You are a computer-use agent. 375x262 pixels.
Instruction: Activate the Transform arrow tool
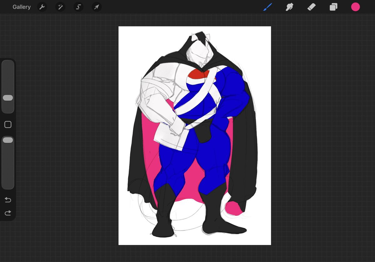pyautogui.click(x=97, y=7)
